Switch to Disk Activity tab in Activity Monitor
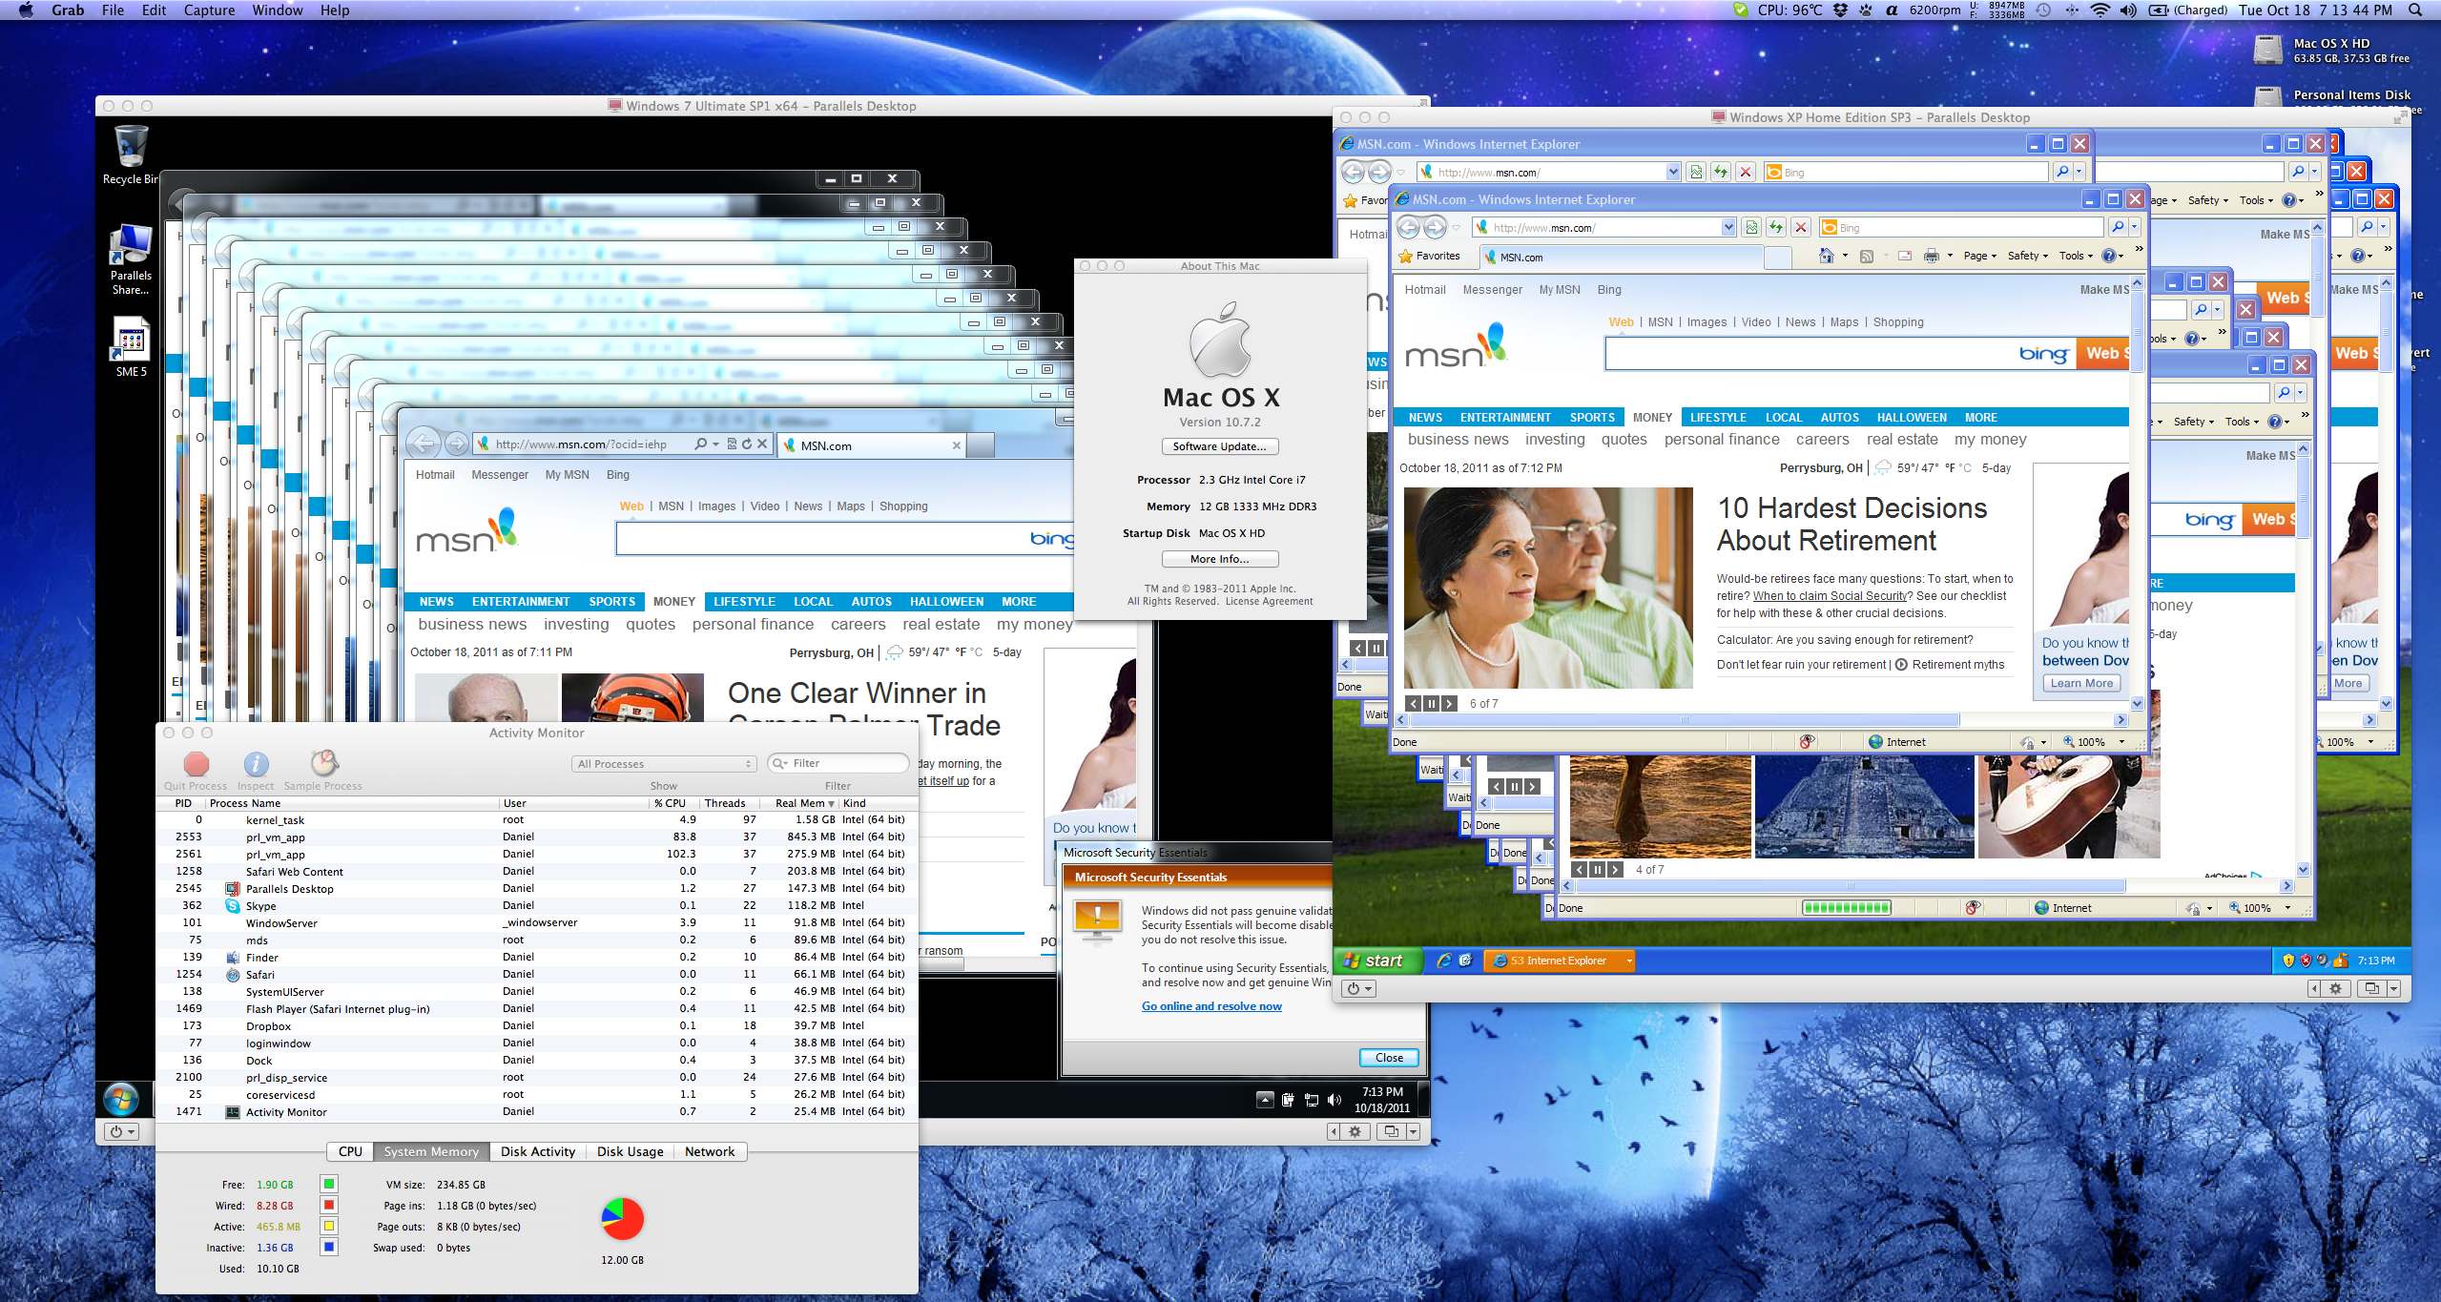The image size is (2441, 1302). tap(538, 1151)
